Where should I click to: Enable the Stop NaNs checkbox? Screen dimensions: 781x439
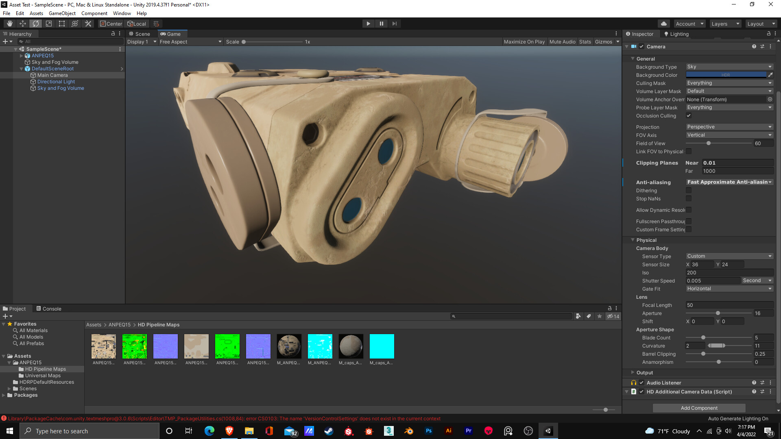(689, 199)
